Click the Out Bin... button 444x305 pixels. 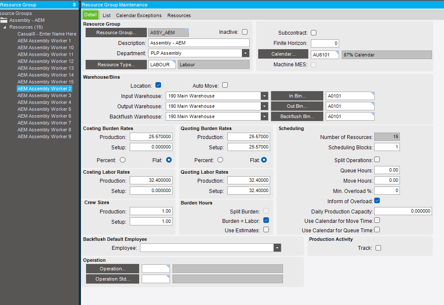pos(297,106)
